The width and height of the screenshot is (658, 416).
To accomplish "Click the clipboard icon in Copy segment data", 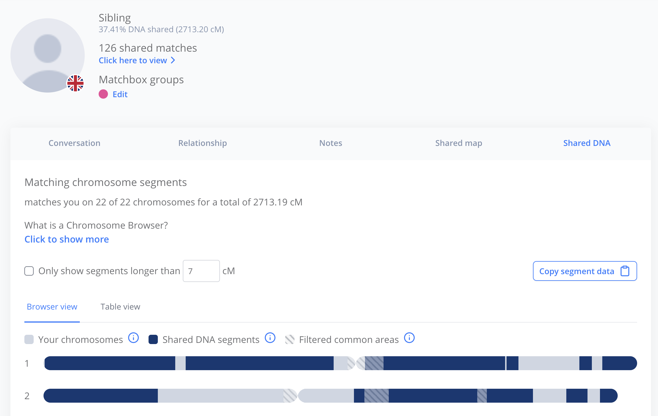I will tap(625, 271).
